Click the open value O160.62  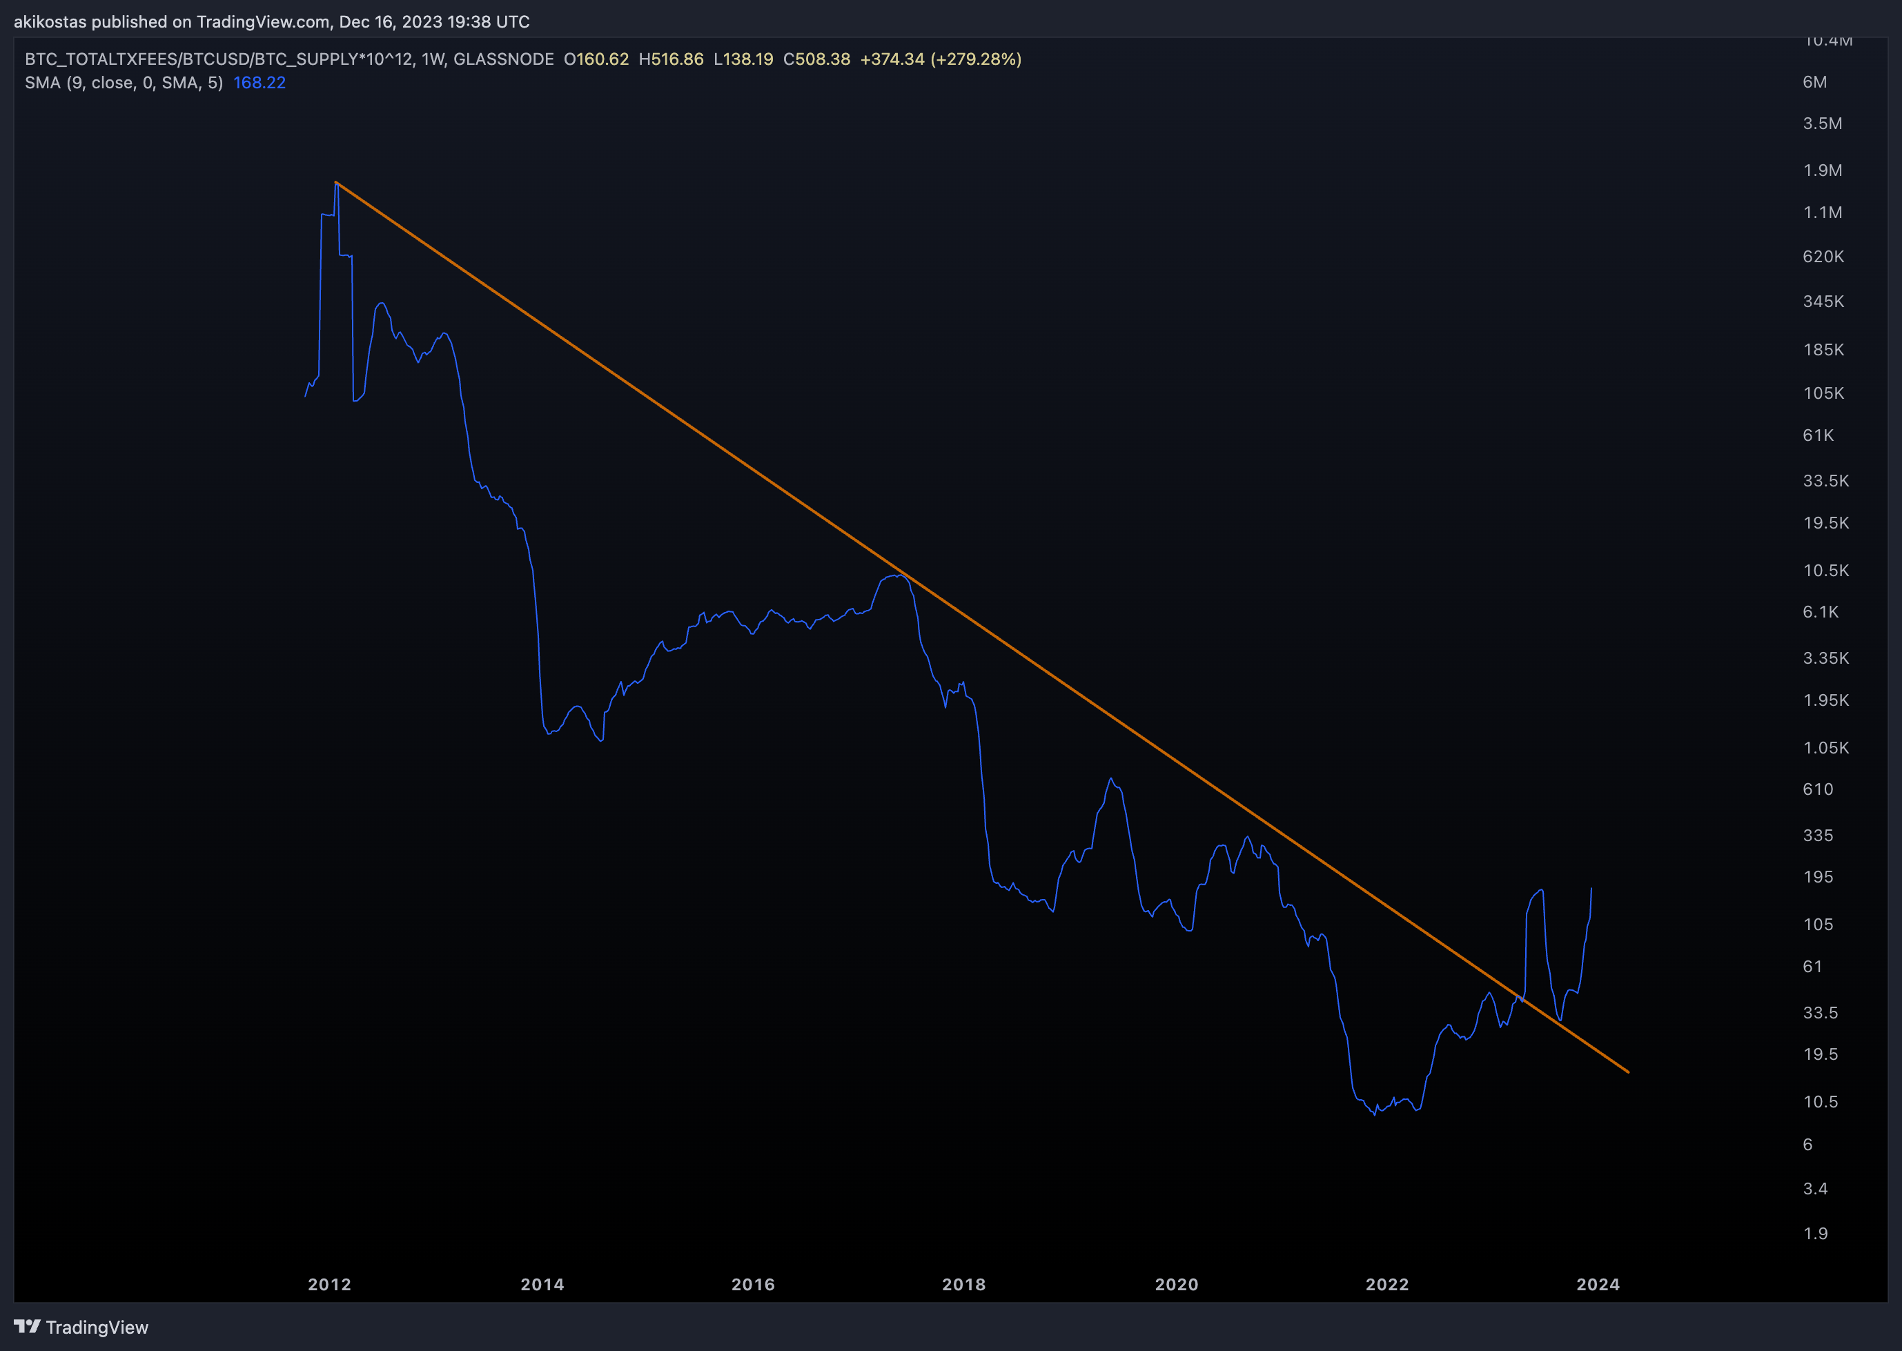pyautogui.click(x=596, y=59)
